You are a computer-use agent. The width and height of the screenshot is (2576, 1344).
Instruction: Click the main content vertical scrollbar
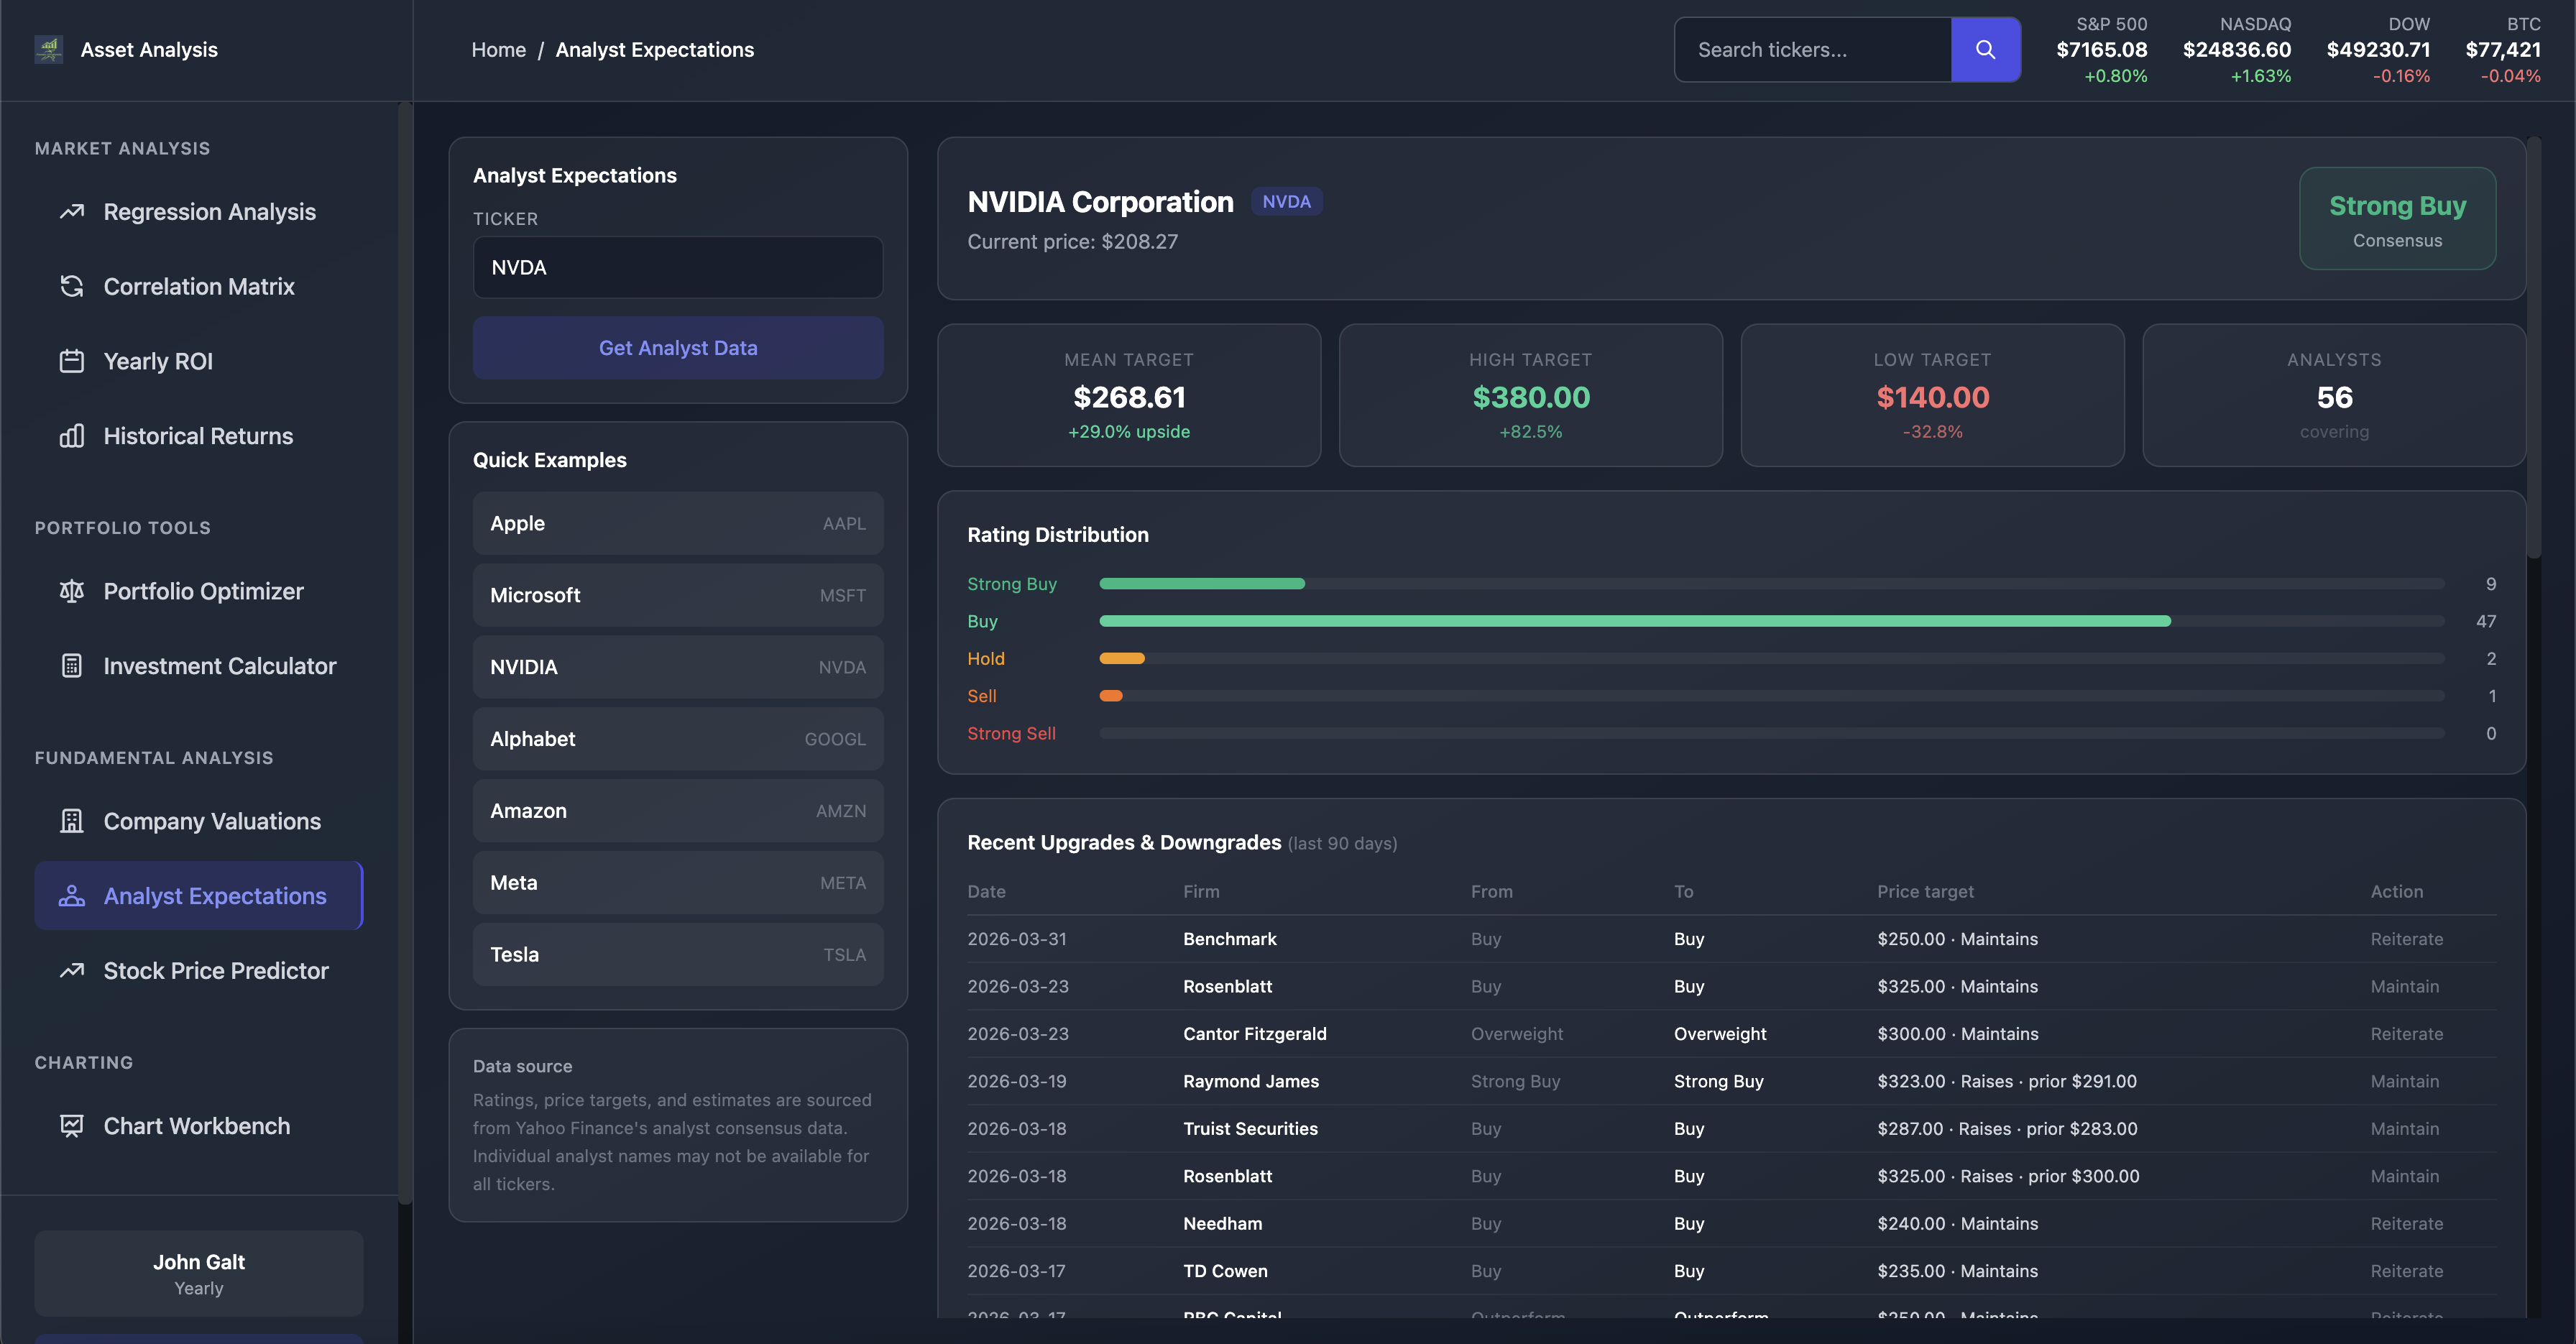click(2533, 347)
